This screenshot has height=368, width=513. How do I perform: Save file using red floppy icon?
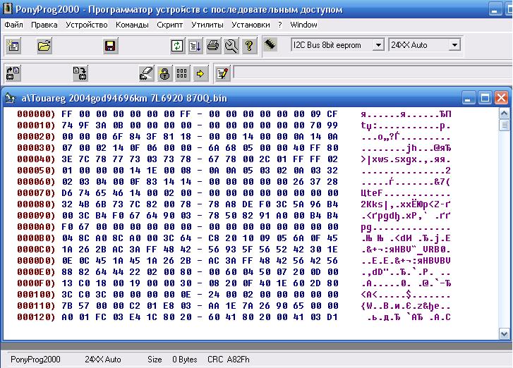coord(110,46)
